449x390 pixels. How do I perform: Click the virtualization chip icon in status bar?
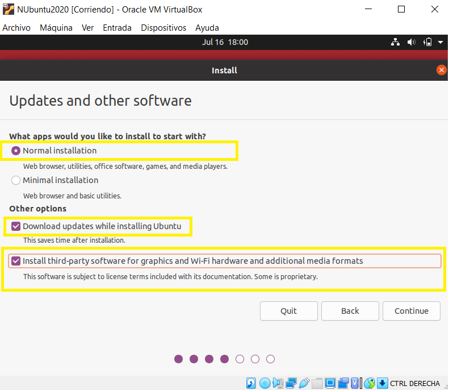tap(355, 383)
